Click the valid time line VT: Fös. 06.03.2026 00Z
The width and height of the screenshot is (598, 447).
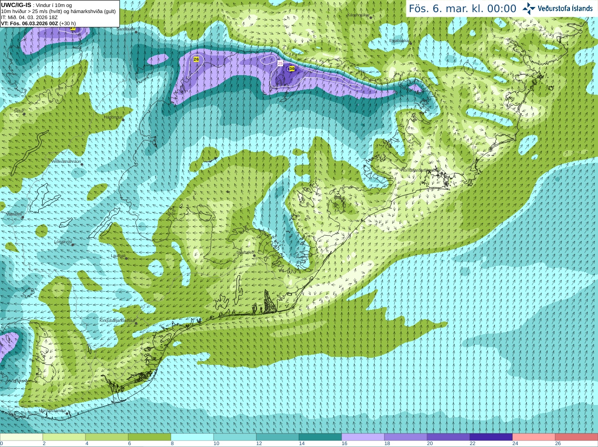pyautogui.click(x=29, y=23)
